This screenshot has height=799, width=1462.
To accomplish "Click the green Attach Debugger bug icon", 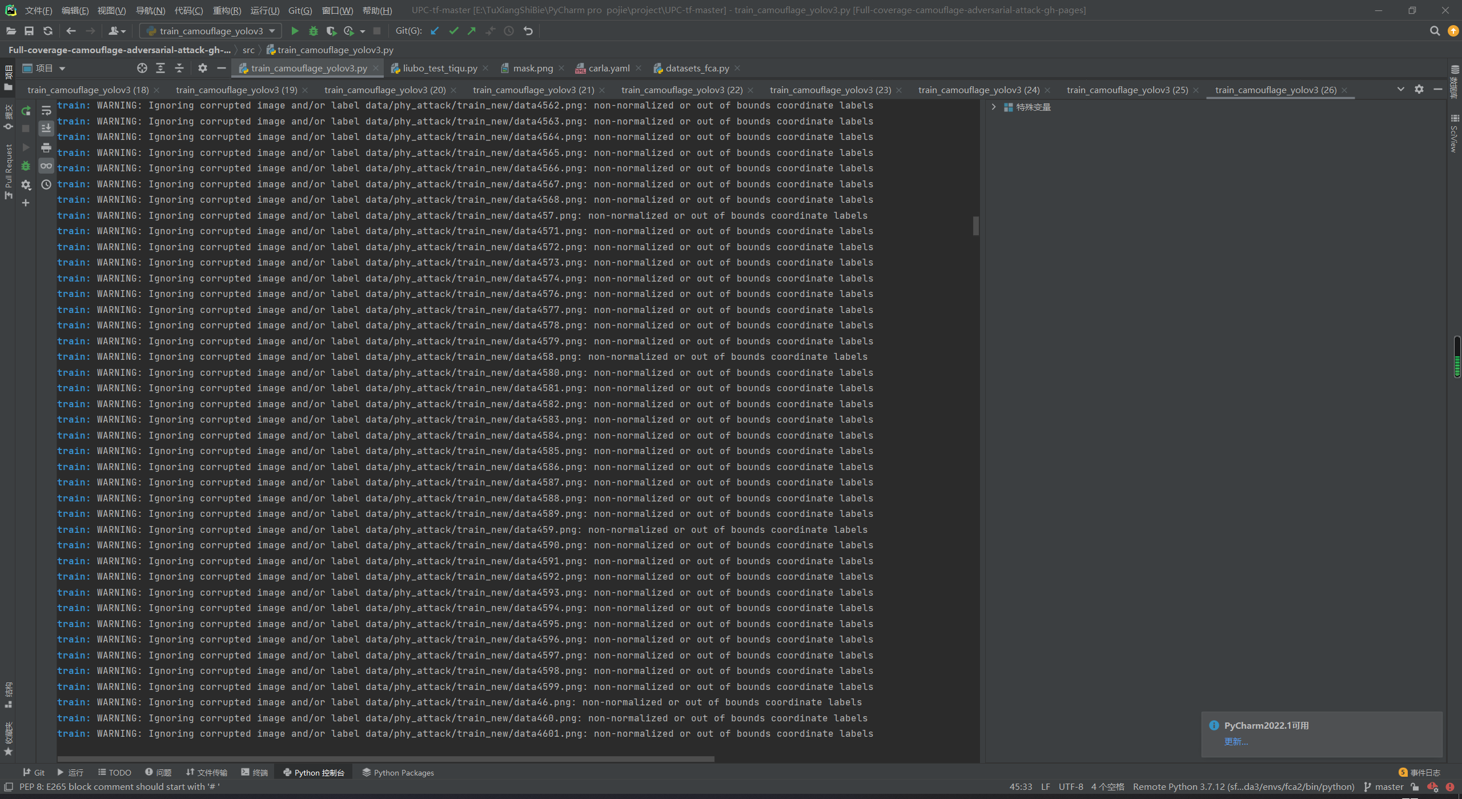I will pos(26,166).
